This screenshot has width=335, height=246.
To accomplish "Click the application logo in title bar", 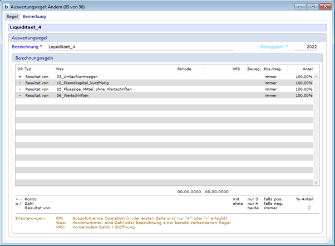I will click(x=6, y=7).
